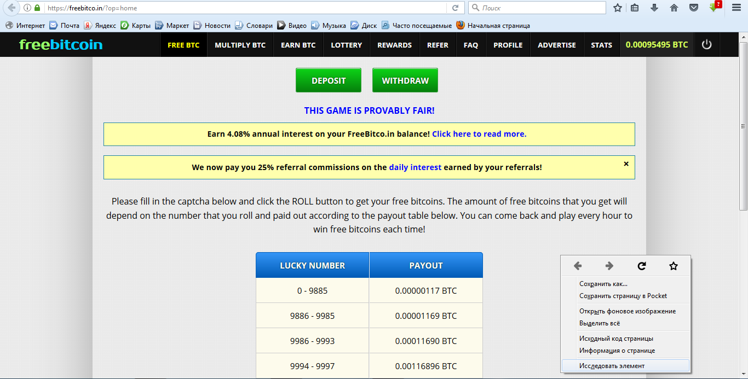
Task: Open the Pocket icon in toolbar
Action: tap(693, 8)
